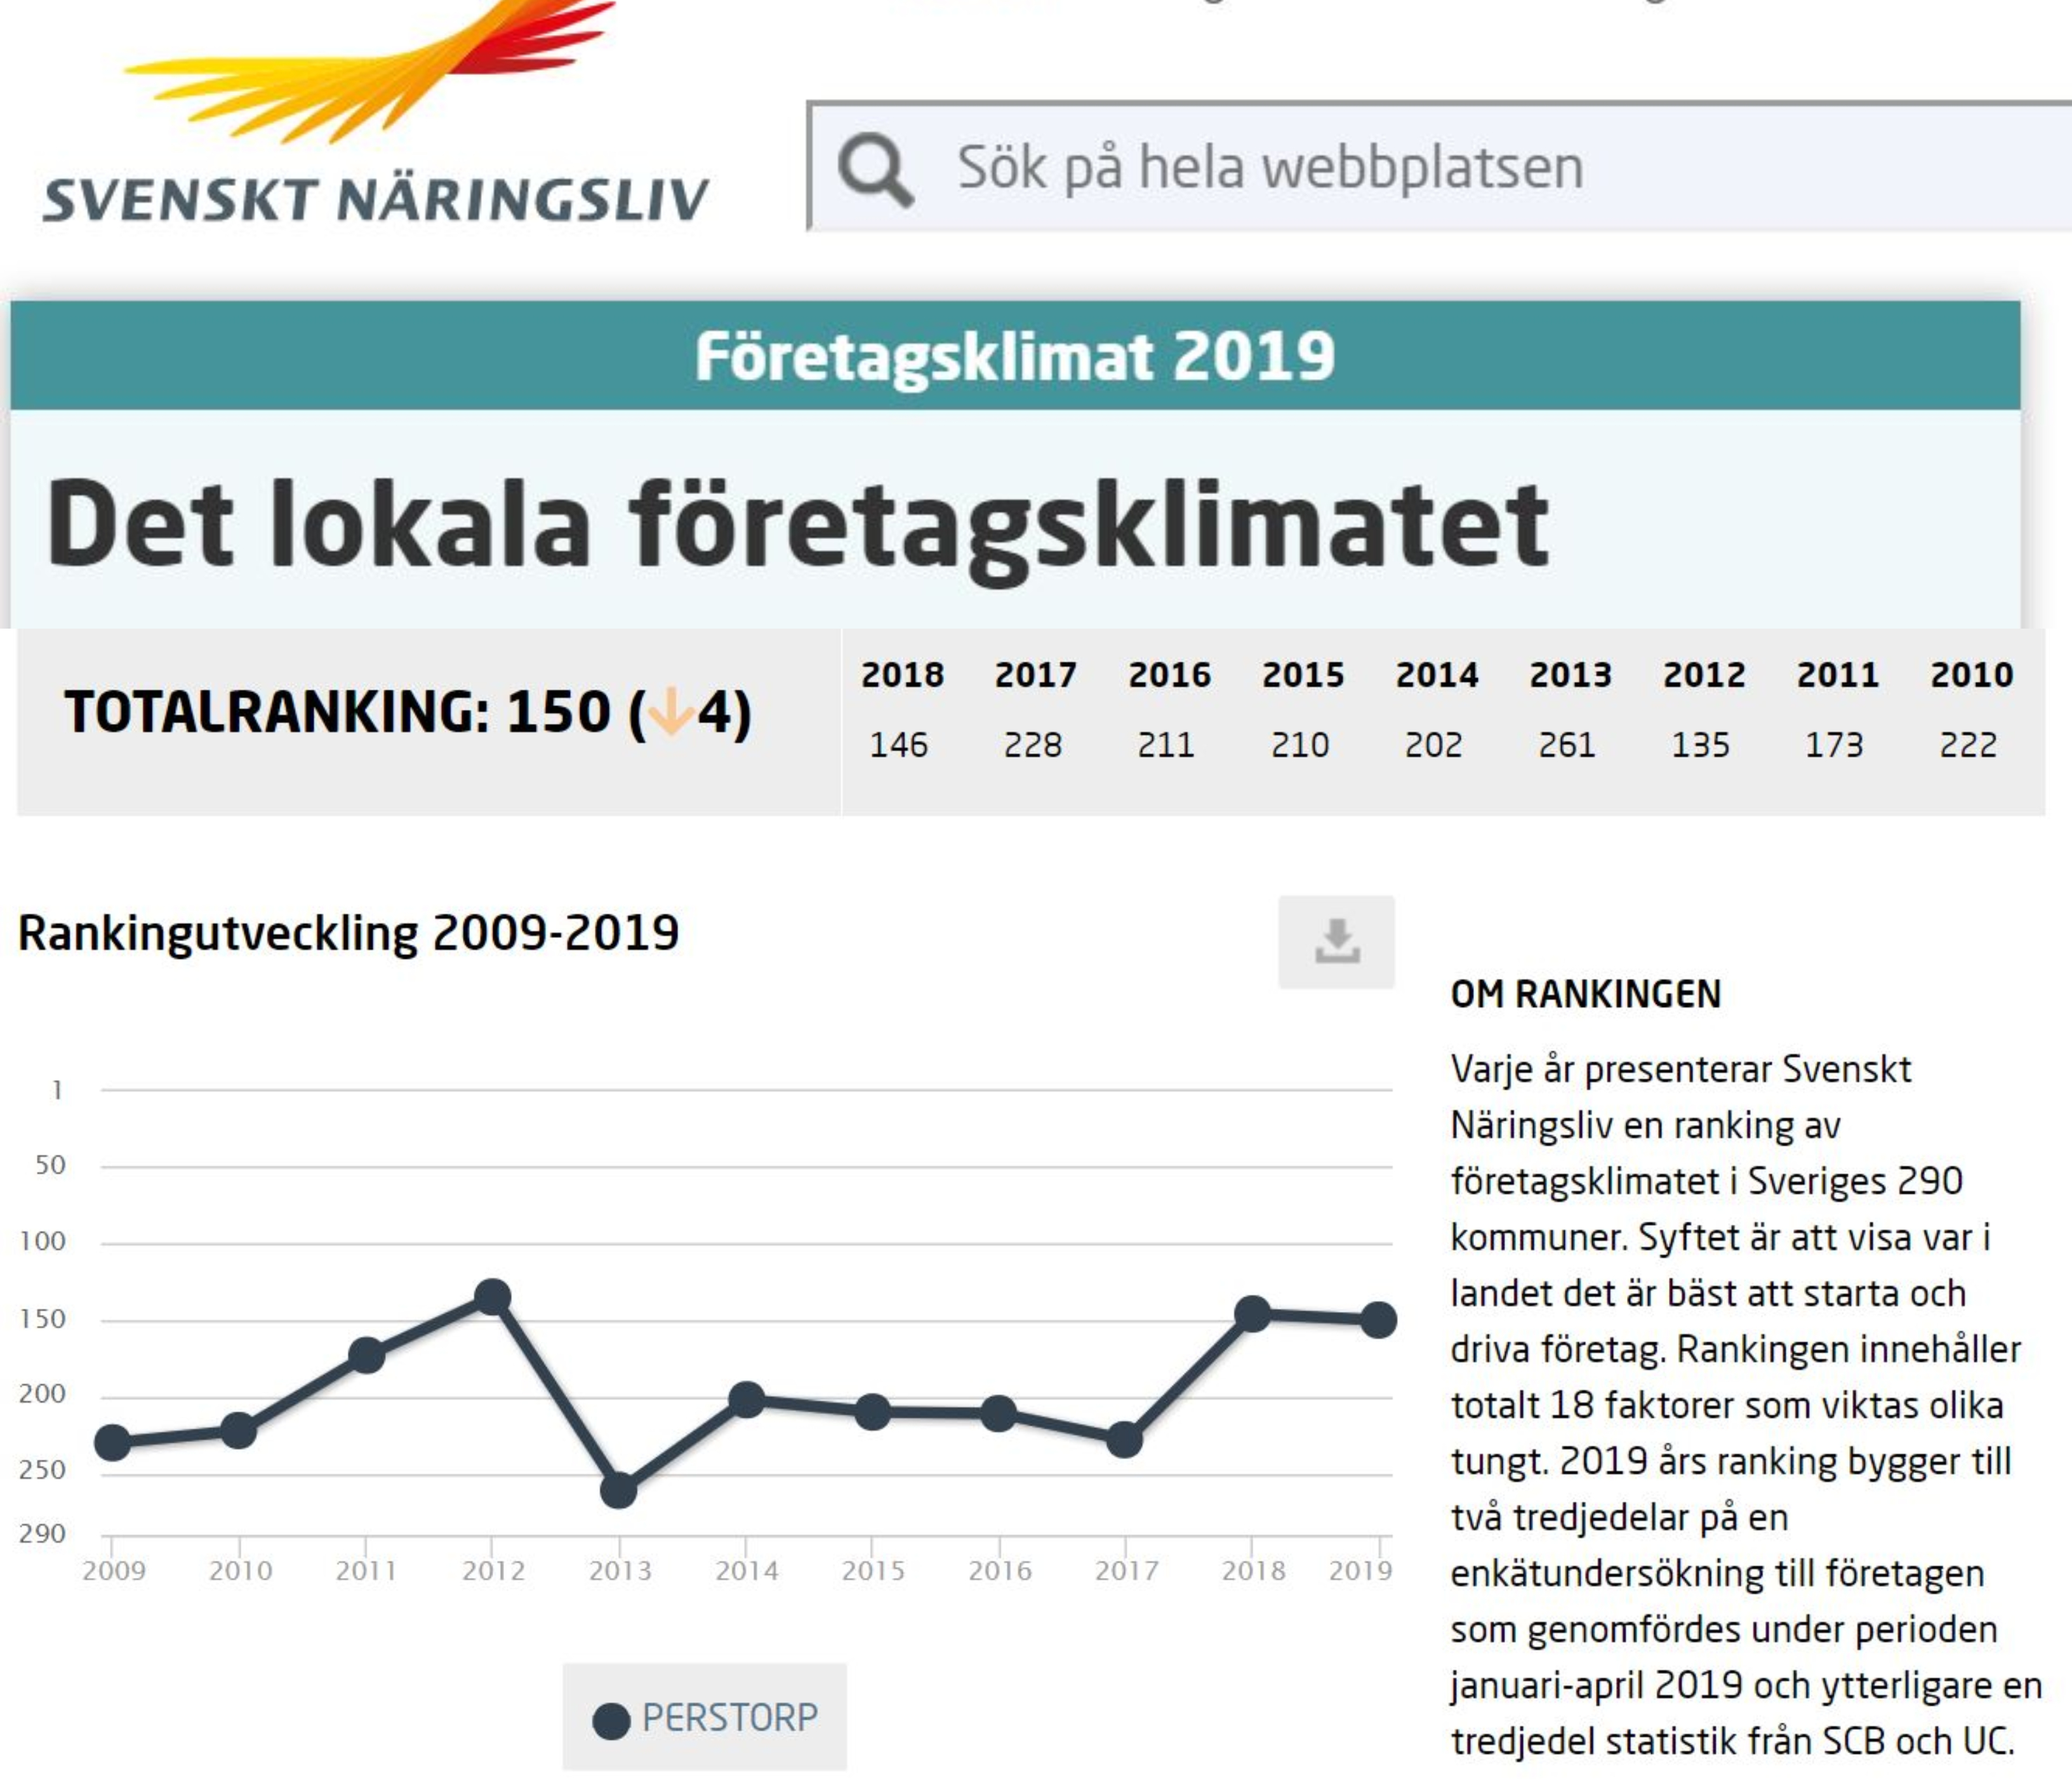Click ranking value 146 under 2018

coord(898,745)
